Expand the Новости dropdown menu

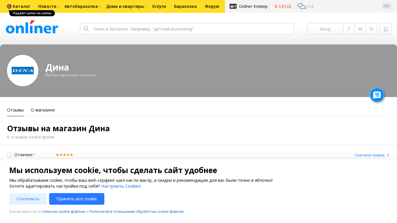[49, 6]
